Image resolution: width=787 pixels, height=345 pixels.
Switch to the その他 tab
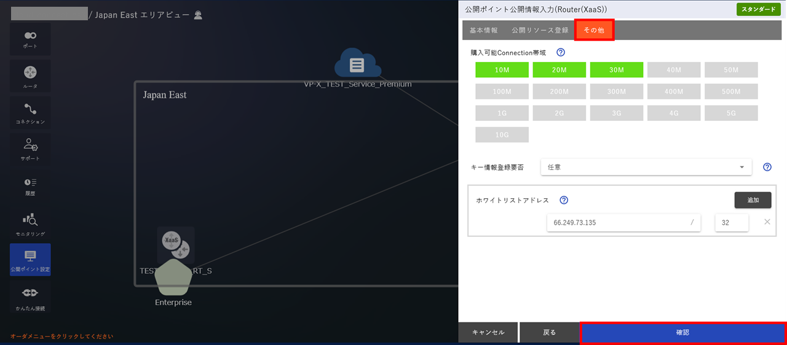tap(594, 30)
